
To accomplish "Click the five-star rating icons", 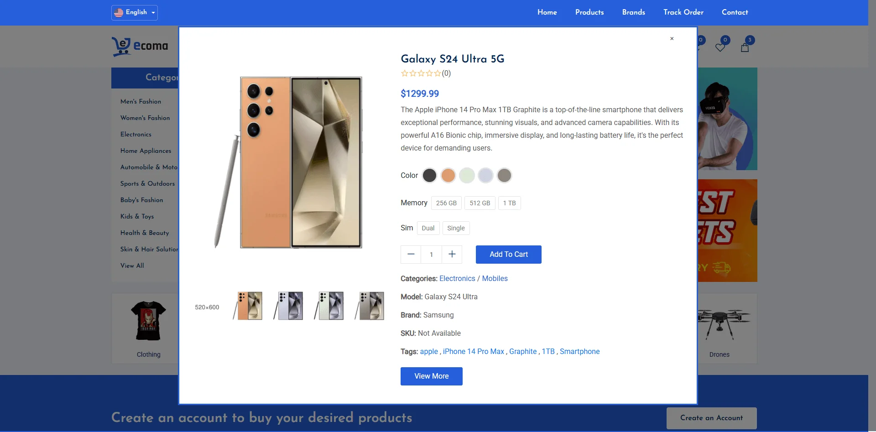I will click(421, 73).
